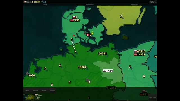180x101 pixels.
Task: Click the Wales flag in bottom info panel
Action: click(x=36, y=95)
